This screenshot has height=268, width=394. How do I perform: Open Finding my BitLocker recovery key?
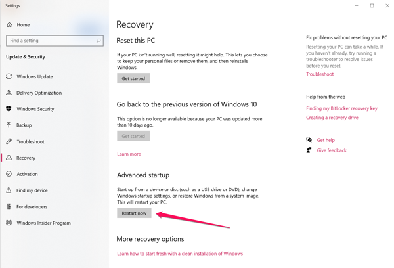[341, 108]
